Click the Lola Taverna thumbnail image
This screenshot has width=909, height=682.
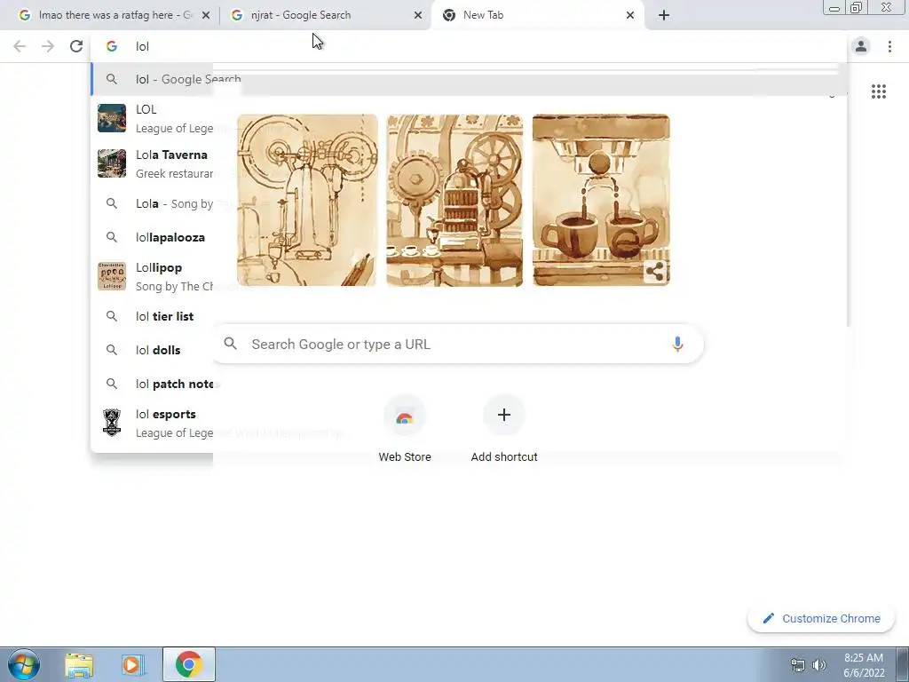pyautogui.click(x=112, y=163)
